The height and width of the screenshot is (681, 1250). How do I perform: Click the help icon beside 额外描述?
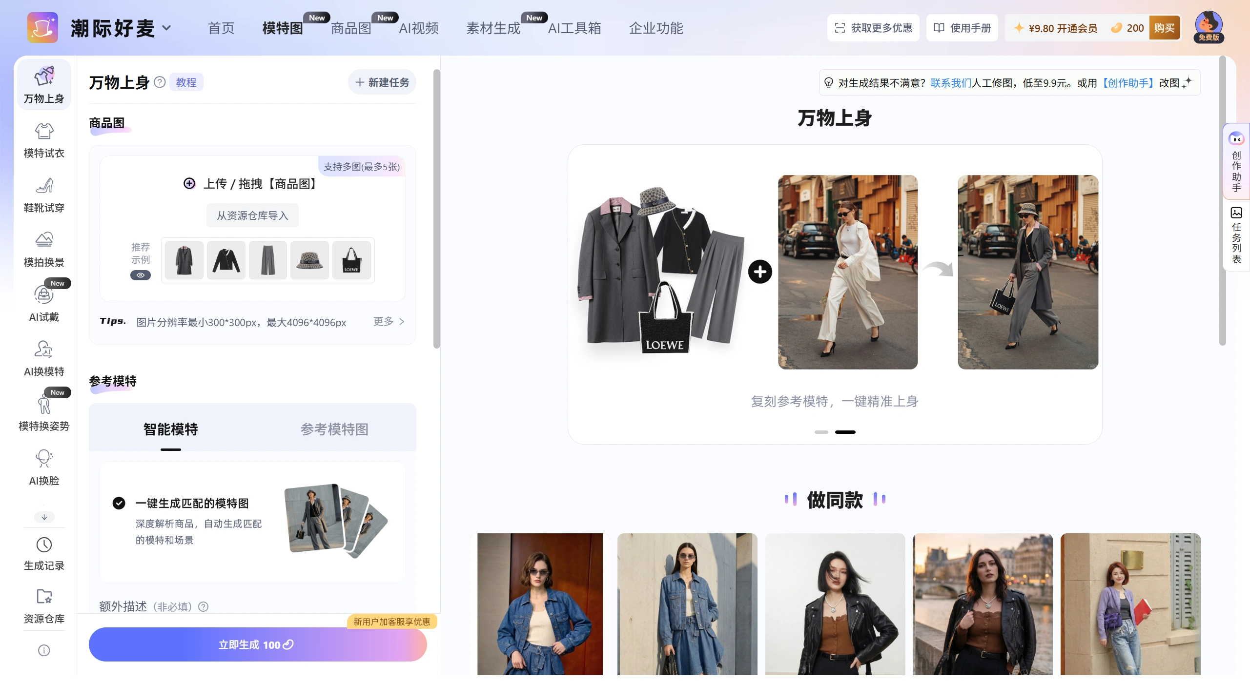point(204,606)
